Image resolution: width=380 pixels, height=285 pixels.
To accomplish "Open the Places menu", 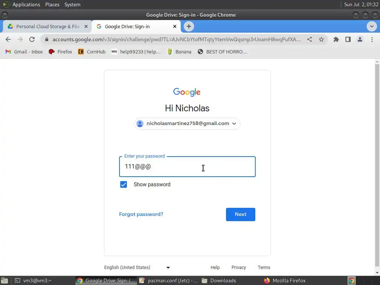I will [52, 4].
